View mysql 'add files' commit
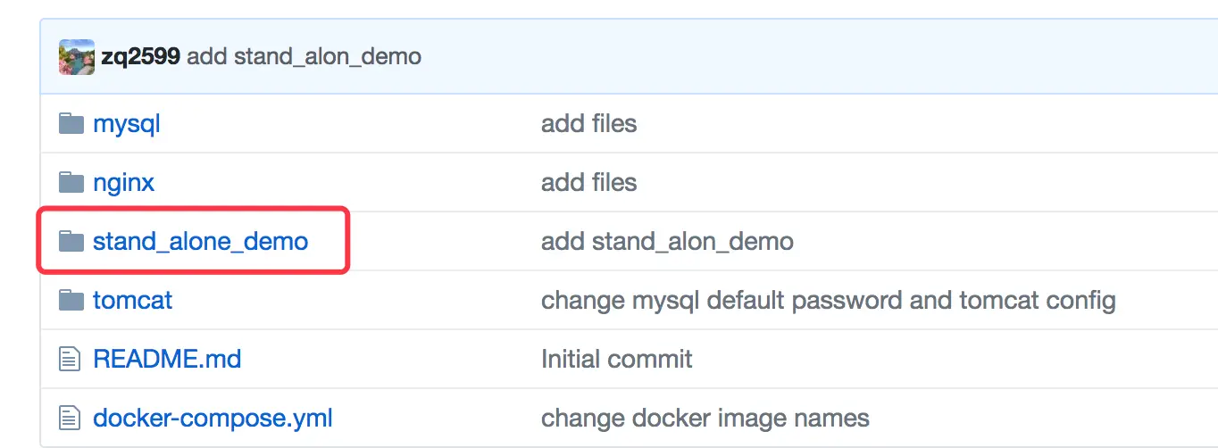This screenshot has width=1218, height=448. pyautogui.click(x=588, y=123)
